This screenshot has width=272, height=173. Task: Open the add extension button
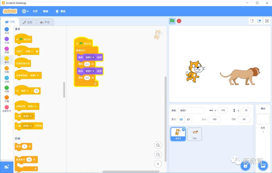(x=7, y=167)
